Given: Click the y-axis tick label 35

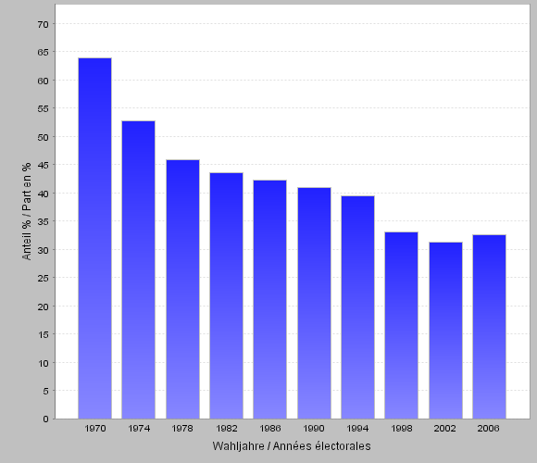Looking at the screenshot, I should (44, 221).
